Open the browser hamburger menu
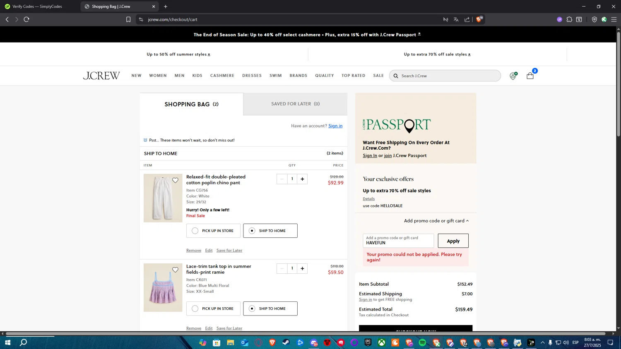The height and width of the screenshot is (349, 621). [x=614, y=19]
